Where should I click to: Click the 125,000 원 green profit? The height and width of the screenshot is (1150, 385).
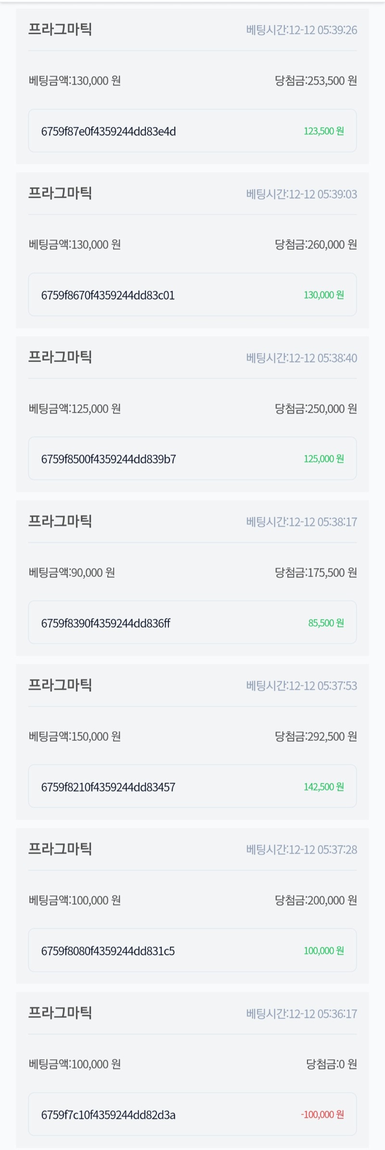pos(323,459)
